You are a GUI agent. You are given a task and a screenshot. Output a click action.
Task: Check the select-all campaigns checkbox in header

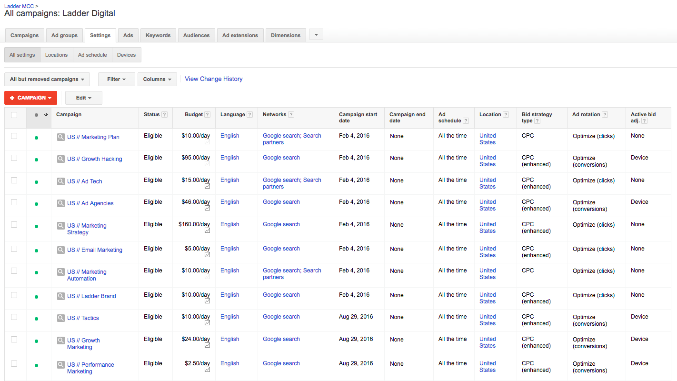point(14,115)
